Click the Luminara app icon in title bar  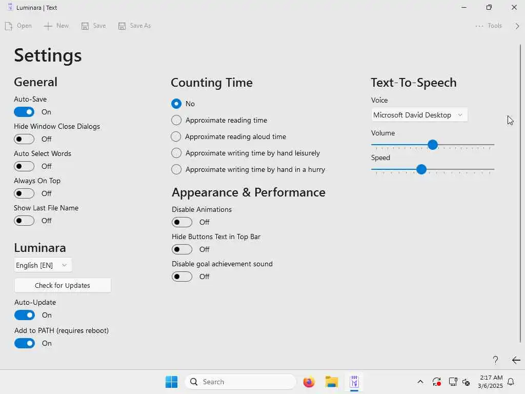(x=10, y=7)
